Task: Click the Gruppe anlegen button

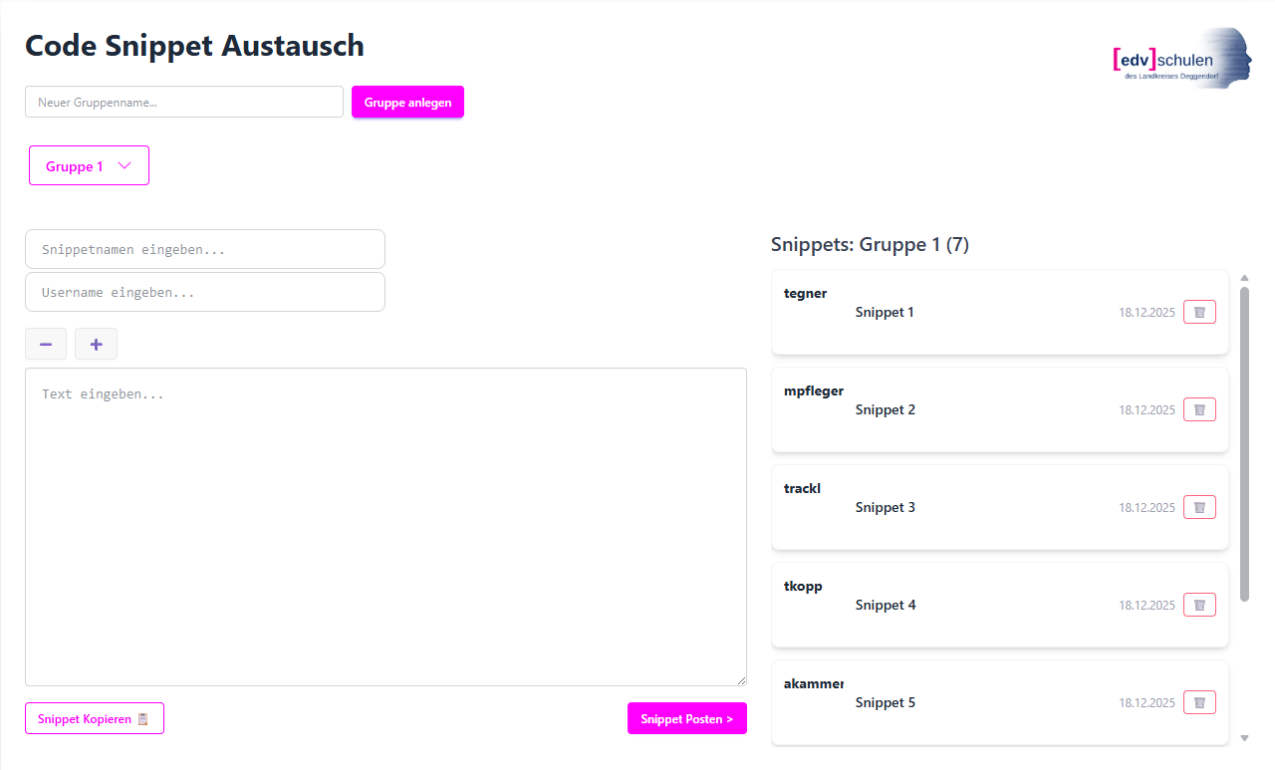Action: (x=407, y=102)
